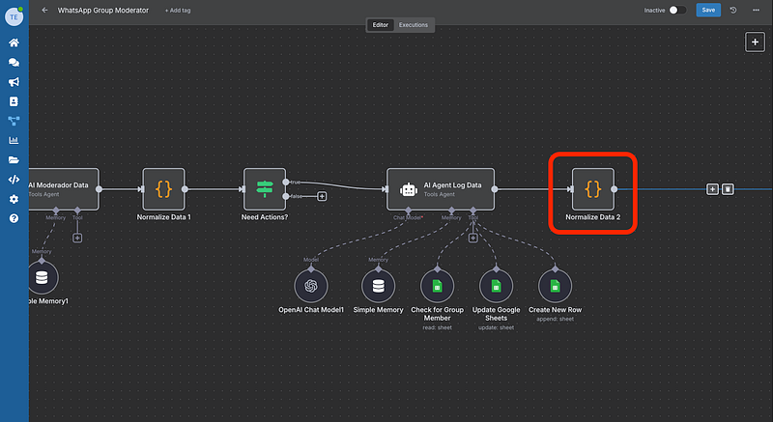773x422 pixels.
Task: Open the conversations chat icon in sidebar
Action: [14, 63]
